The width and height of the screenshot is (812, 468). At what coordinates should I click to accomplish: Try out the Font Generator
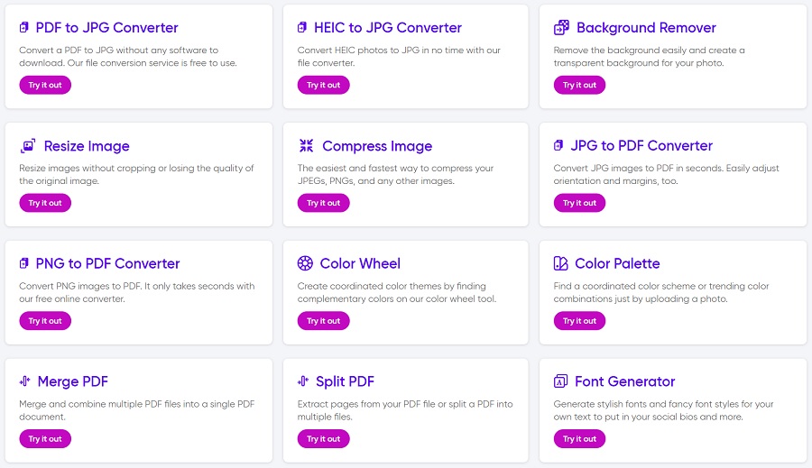[579, 439]
